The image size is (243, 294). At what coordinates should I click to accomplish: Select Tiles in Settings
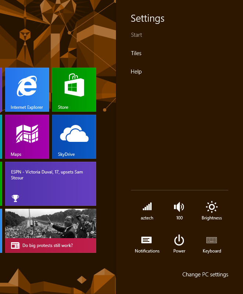136,53
